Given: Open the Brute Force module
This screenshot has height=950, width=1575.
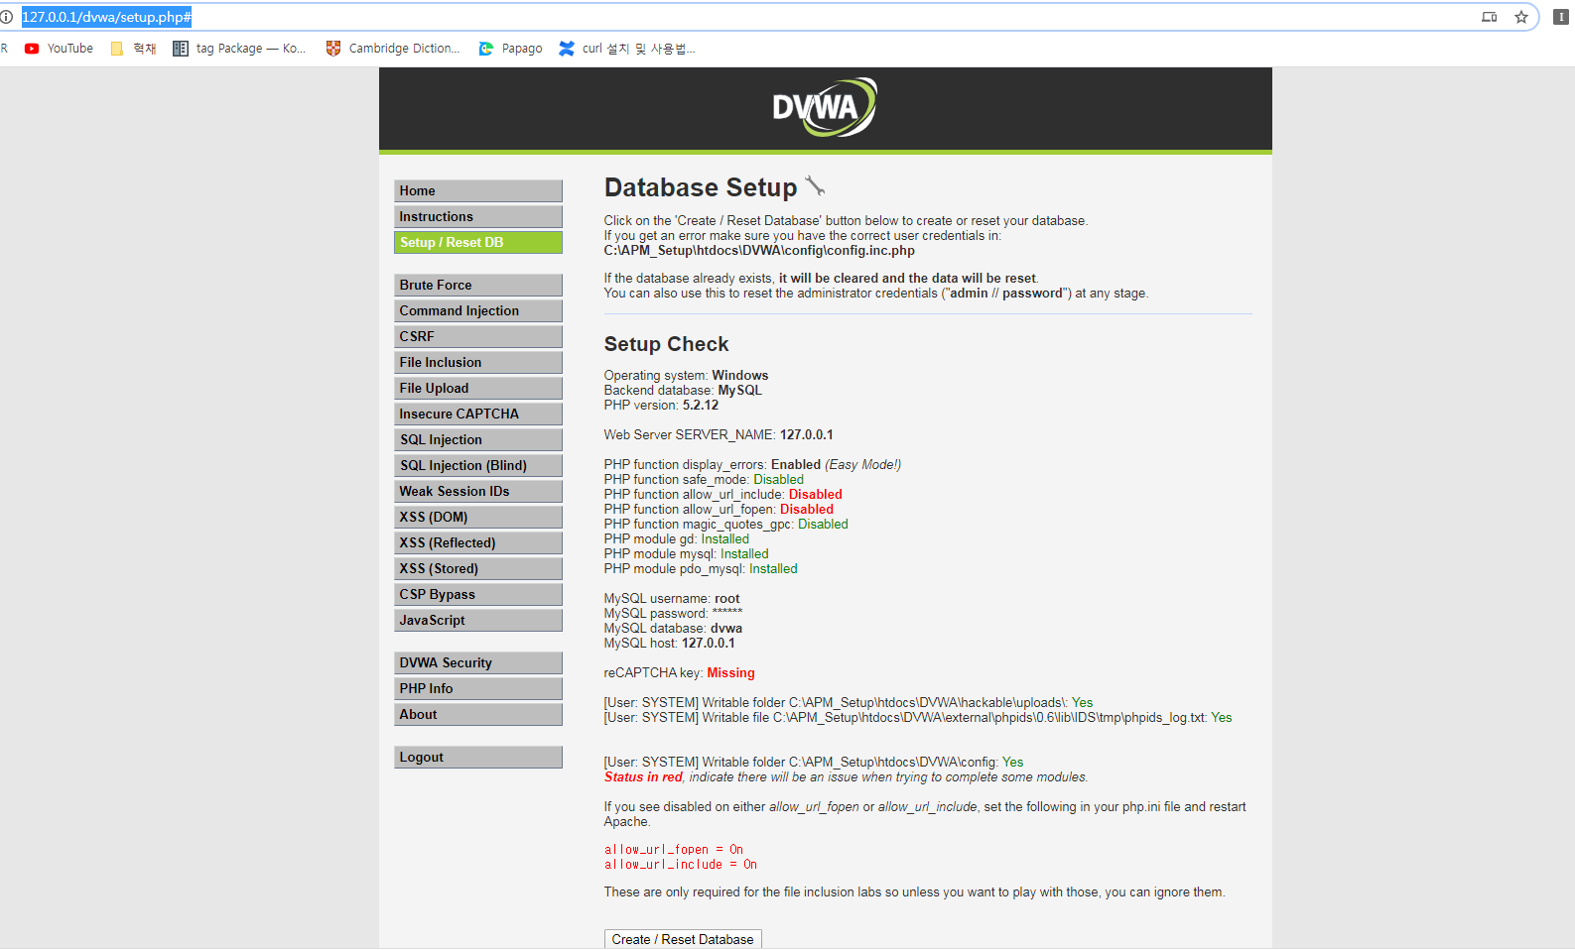Looking at the screenshot, I should (478, 285).
